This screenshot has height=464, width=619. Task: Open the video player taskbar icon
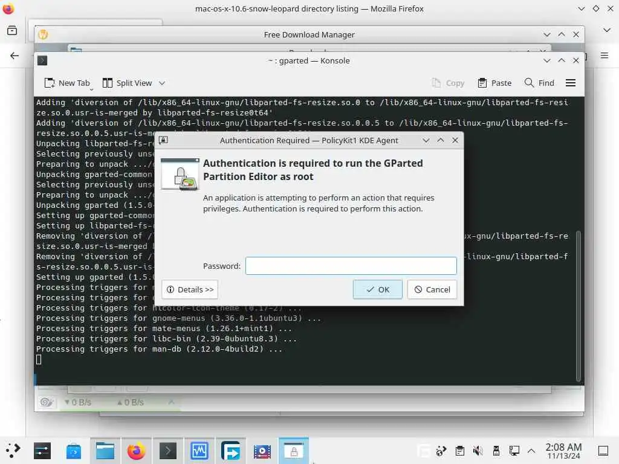pos(262,451)
